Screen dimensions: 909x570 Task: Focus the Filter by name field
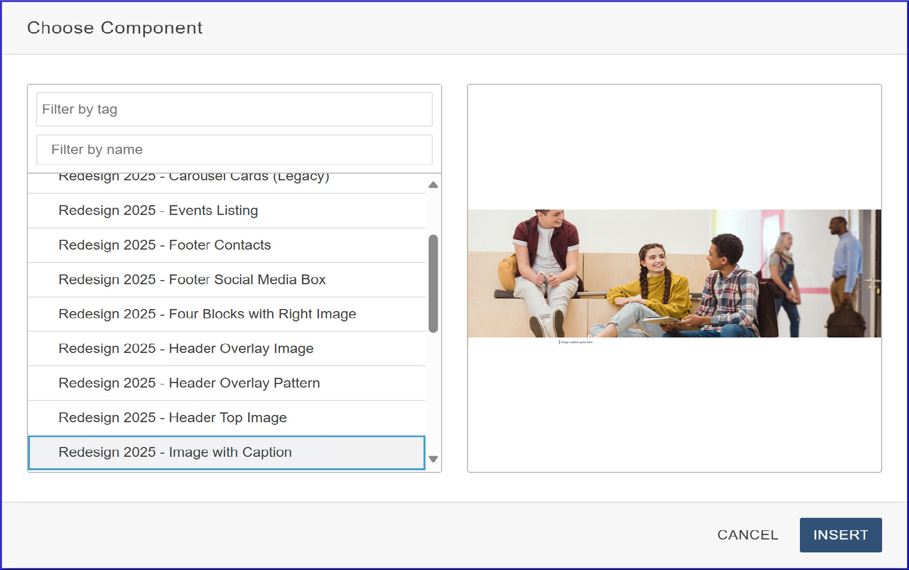[x=234, y=150]
